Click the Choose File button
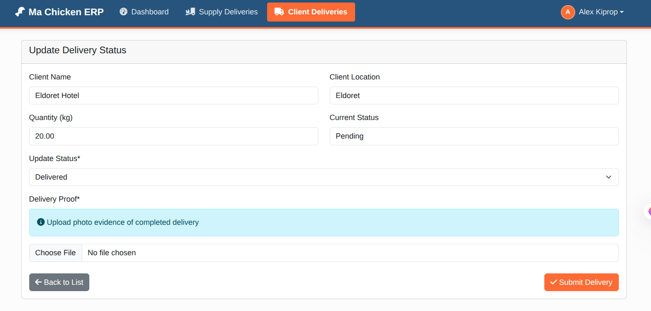Viewport: 651px width, 311px height. [x=55, y=253]
